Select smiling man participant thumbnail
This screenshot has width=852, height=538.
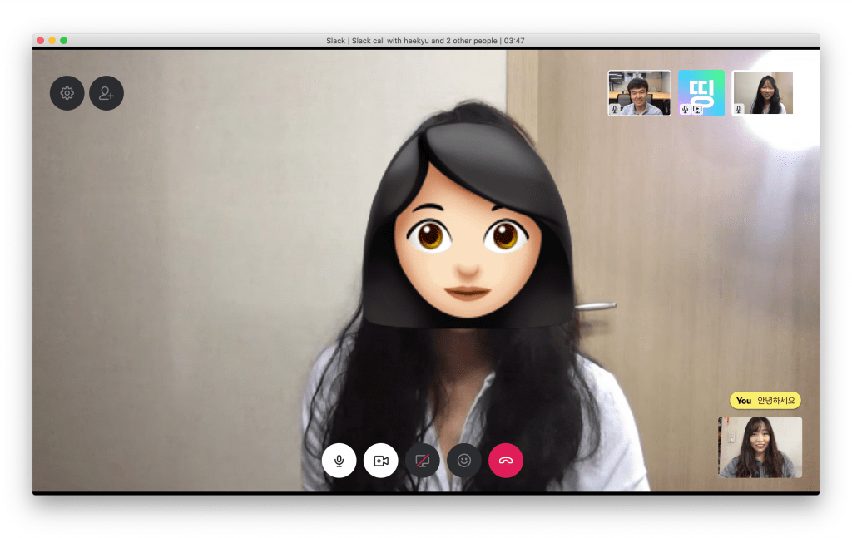pyautogui.click(x=640, y=93)
